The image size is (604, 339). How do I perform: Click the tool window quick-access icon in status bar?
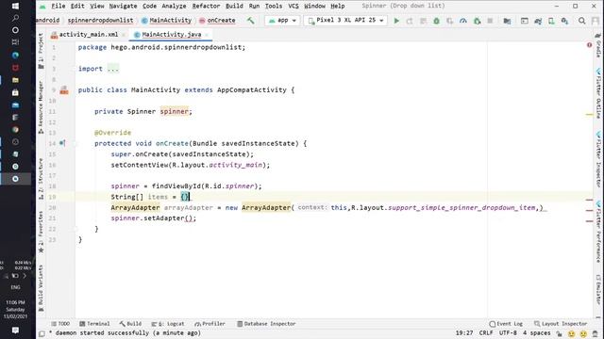coord(42,333)
